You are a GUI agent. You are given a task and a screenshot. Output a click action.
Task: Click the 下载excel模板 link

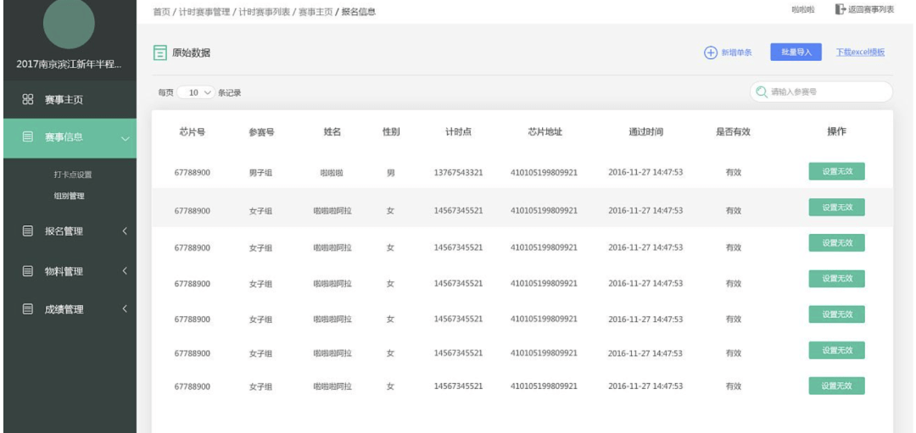coord(860,53)
